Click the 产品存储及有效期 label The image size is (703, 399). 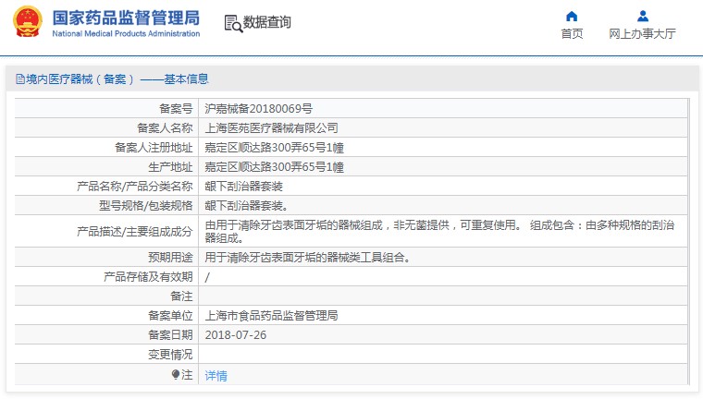(x=148, y=277)
